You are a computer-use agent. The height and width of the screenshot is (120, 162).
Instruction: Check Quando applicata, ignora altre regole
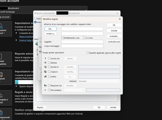click(x=88, y=53)
